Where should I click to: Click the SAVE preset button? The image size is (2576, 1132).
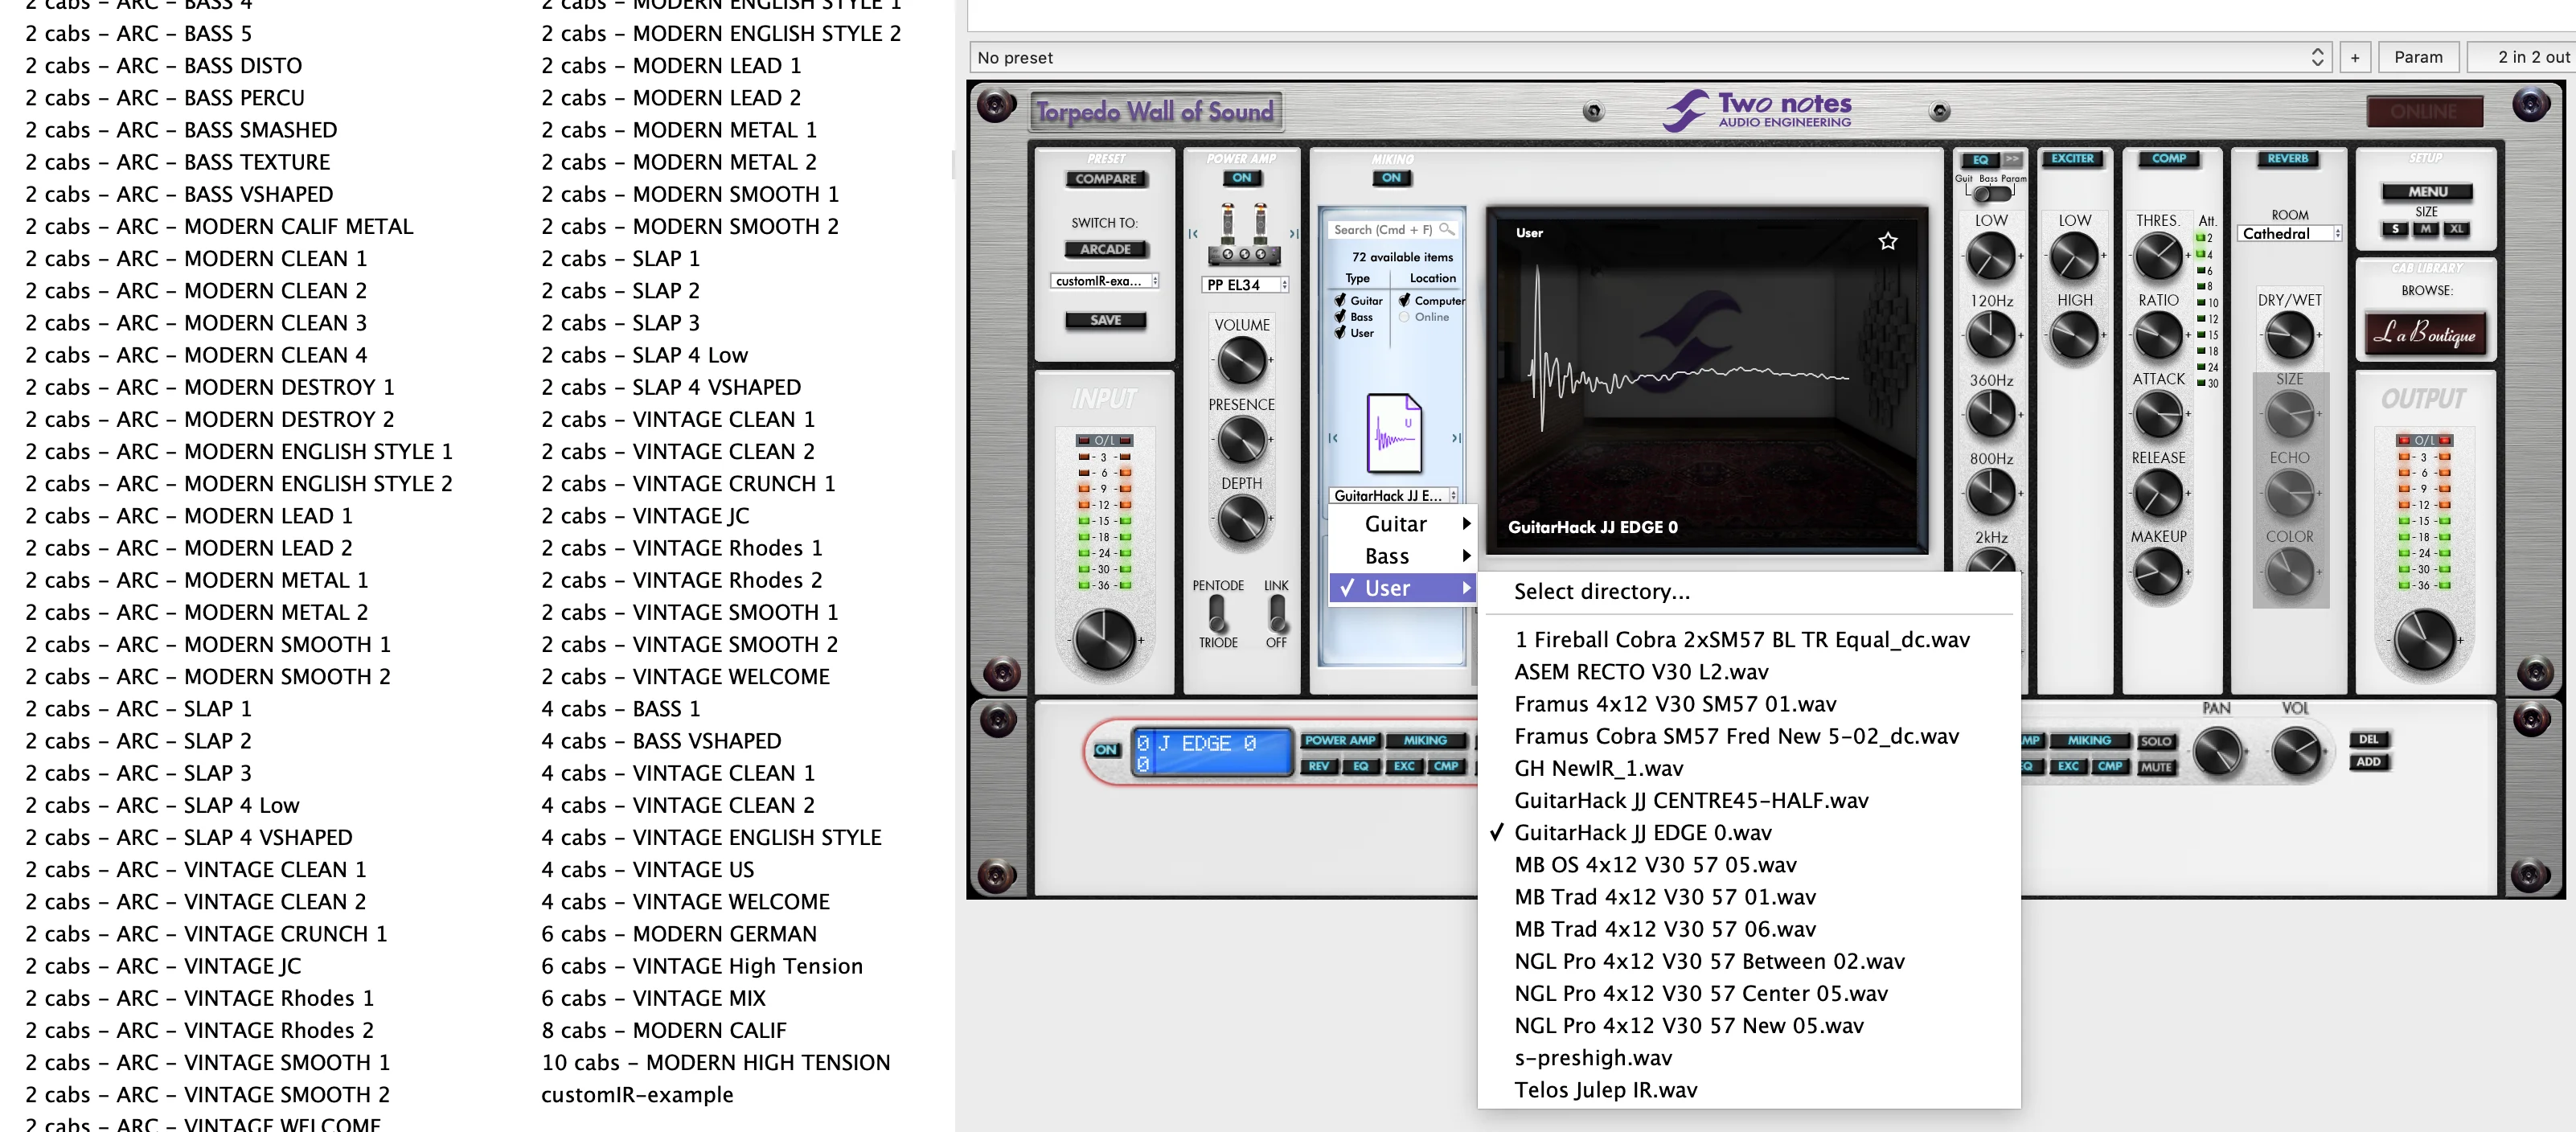pyautogui.click(x=1105, y=320)
